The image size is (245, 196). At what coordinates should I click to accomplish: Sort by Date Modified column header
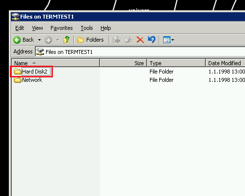coord(225,63)
